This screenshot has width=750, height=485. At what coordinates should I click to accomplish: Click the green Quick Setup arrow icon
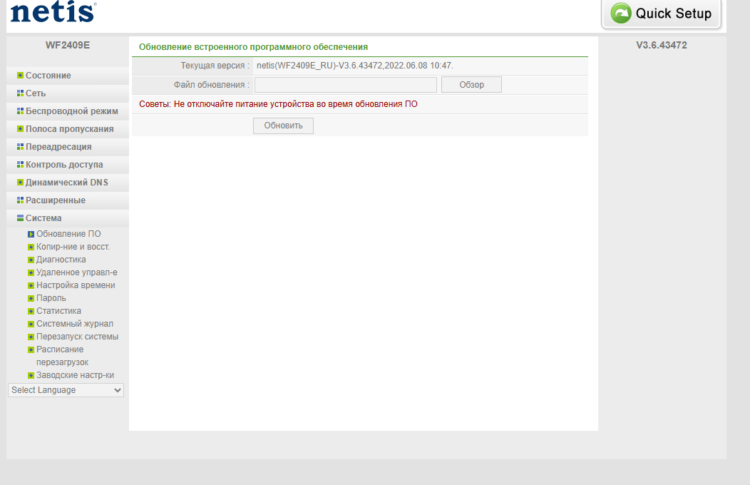coord(621,13)
